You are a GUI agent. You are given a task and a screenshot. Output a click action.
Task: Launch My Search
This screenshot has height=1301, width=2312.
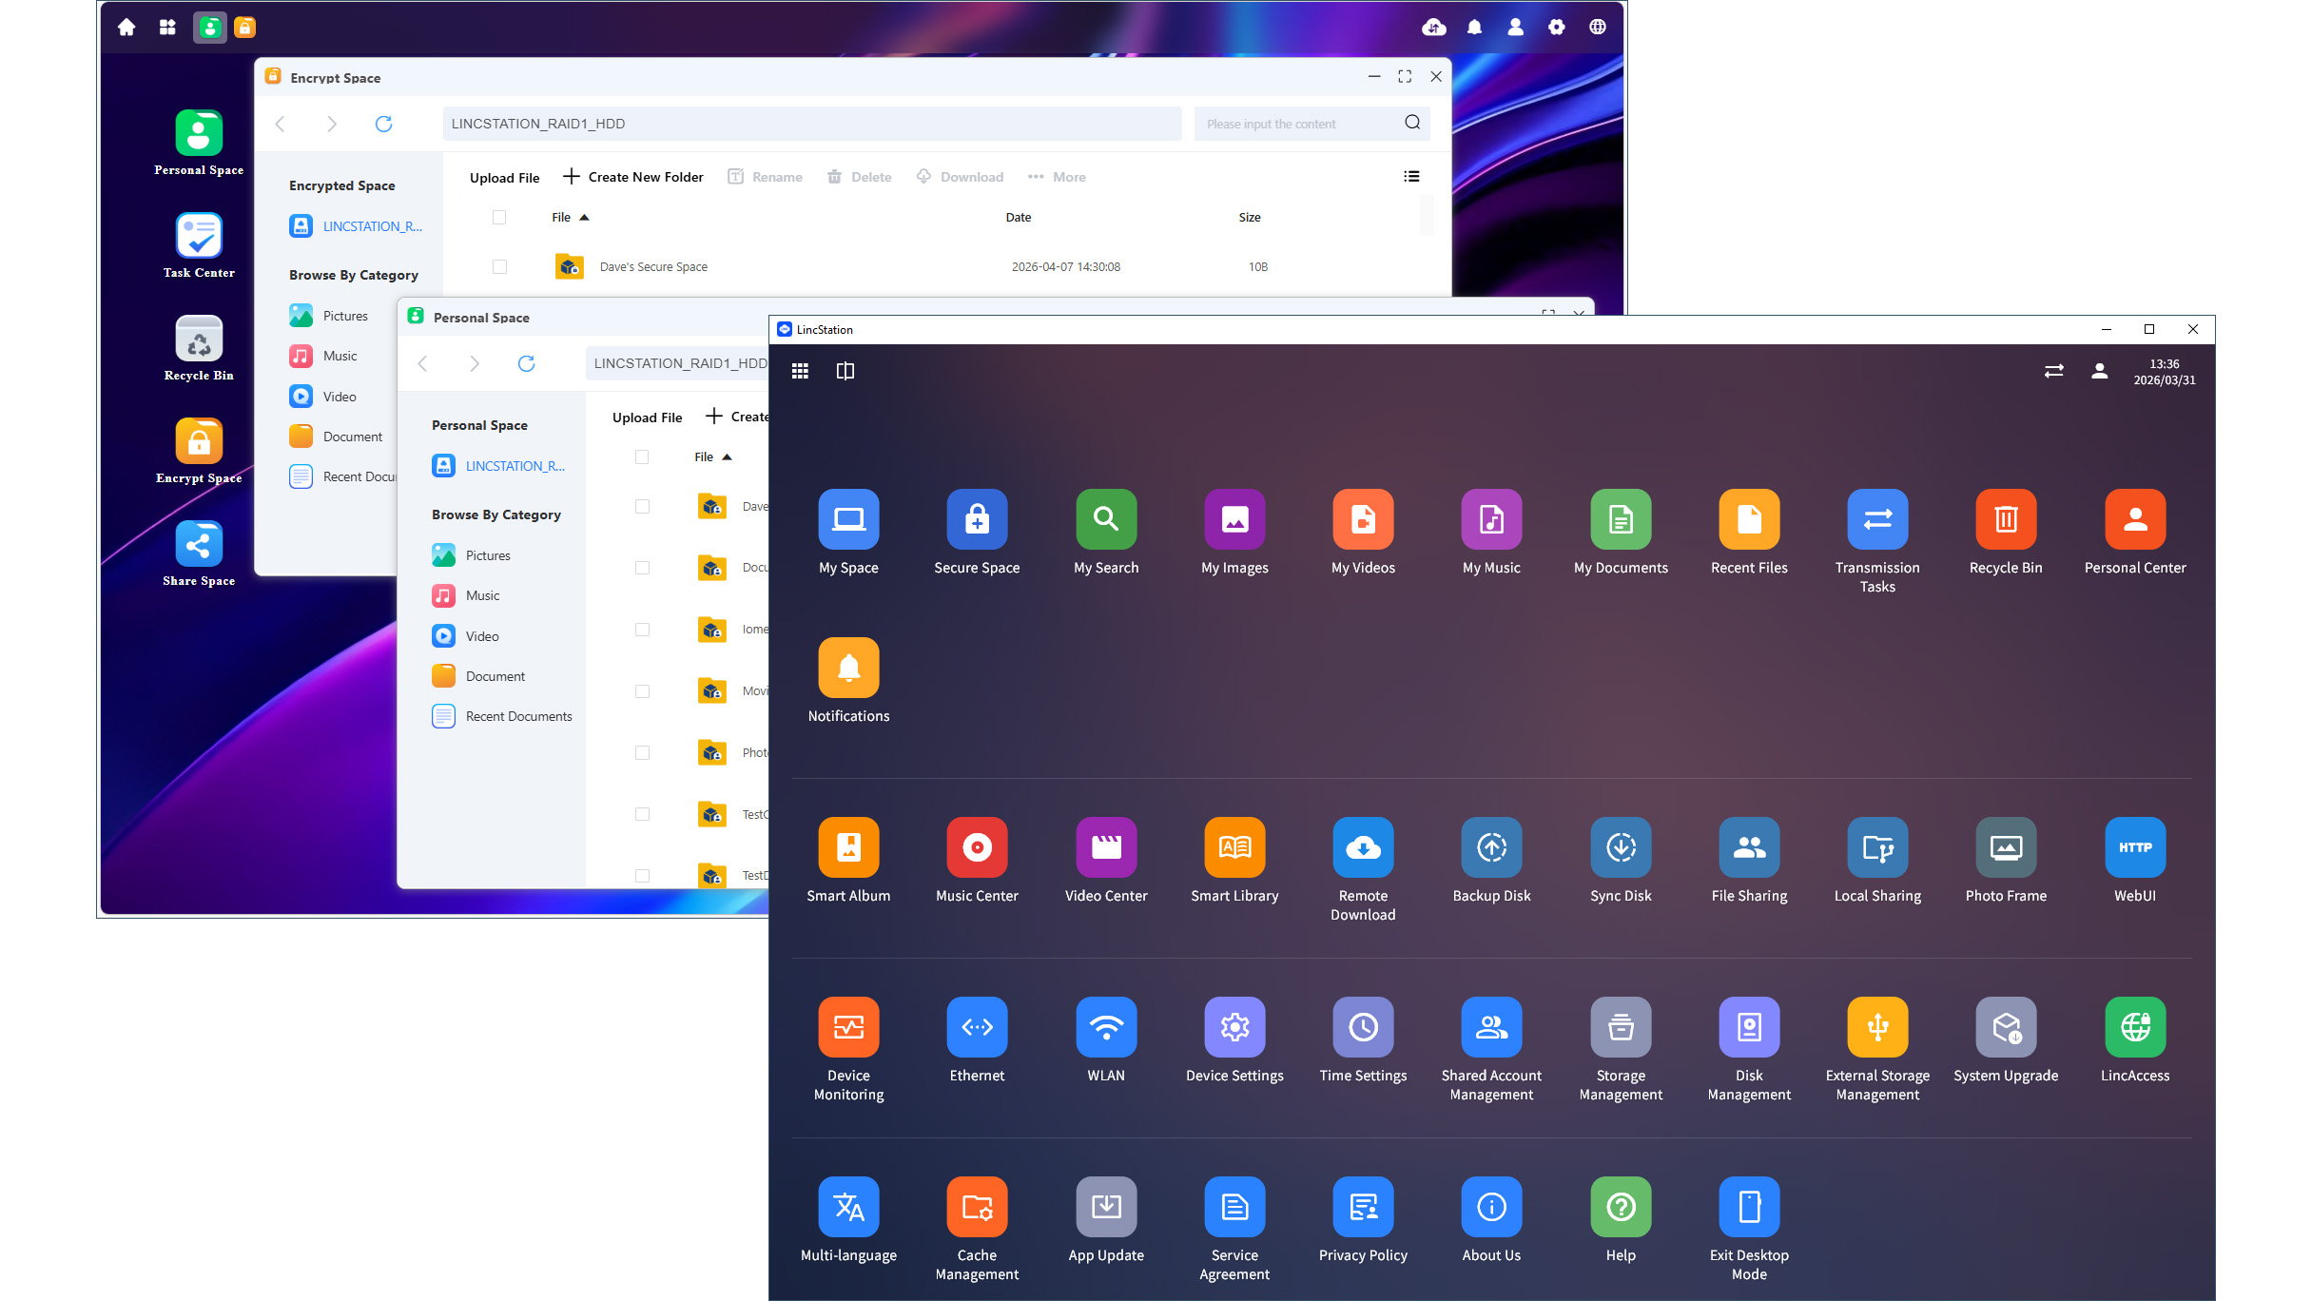click(x=1106, y=519)
